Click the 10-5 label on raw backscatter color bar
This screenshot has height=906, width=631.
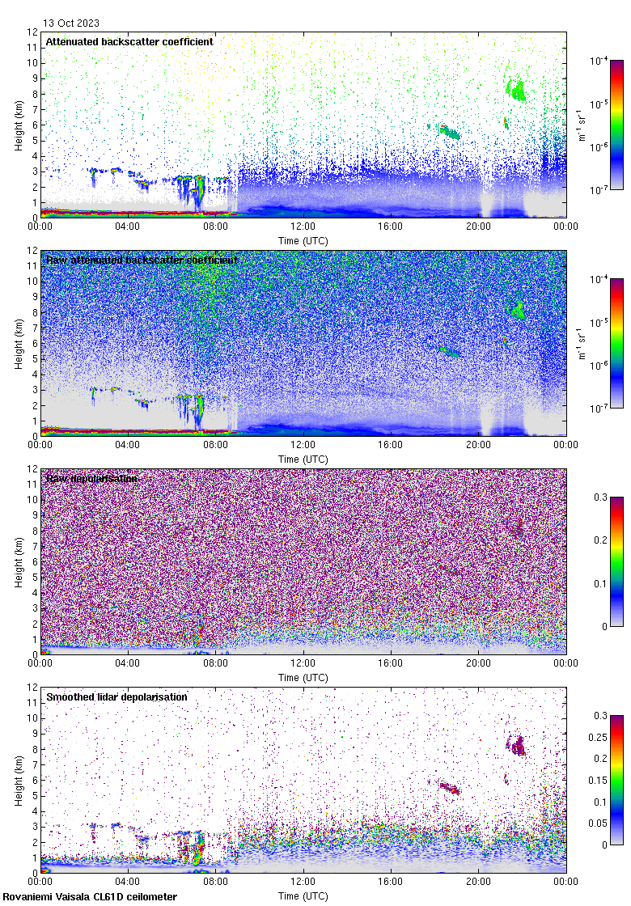pos(599,323)
